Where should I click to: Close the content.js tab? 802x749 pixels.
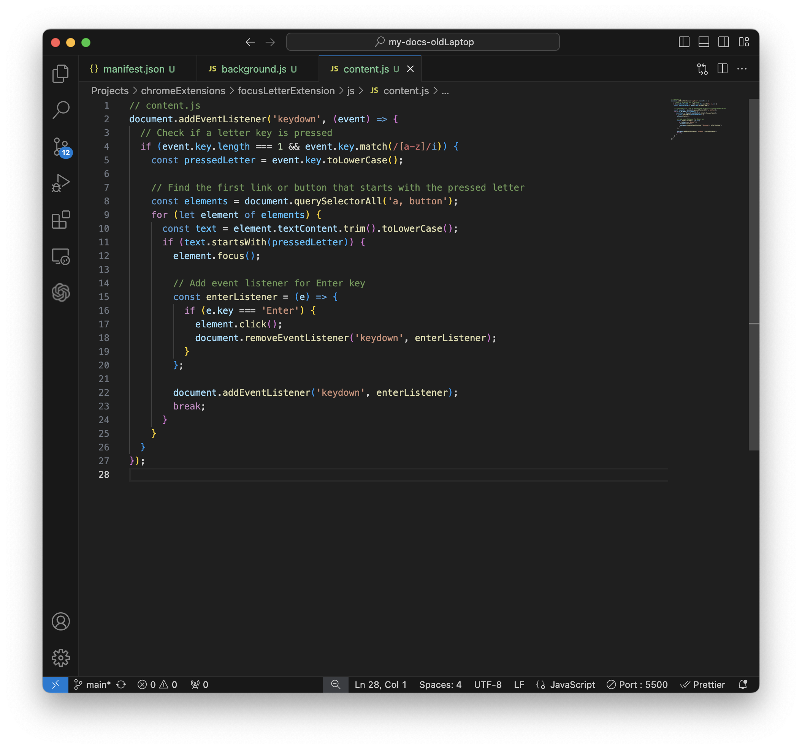point(410,69)
